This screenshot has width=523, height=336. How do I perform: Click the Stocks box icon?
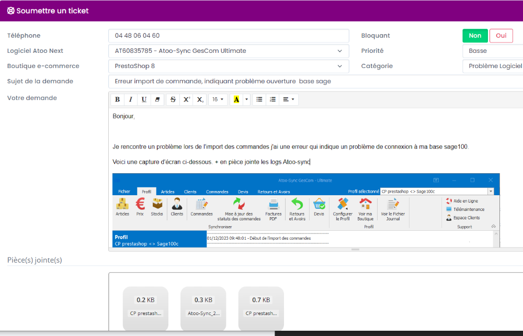[157, 207]
